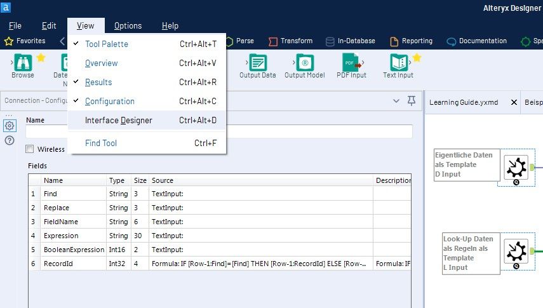Click the Size column header
The height and width of the screenshot is (308, 543).
click(x=140, y=180)
